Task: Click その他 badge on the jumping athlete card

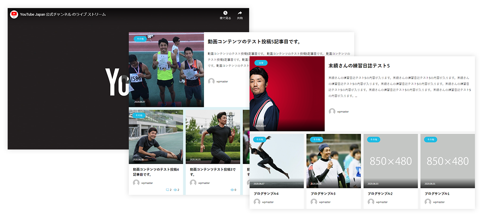Action: (260, 139)
